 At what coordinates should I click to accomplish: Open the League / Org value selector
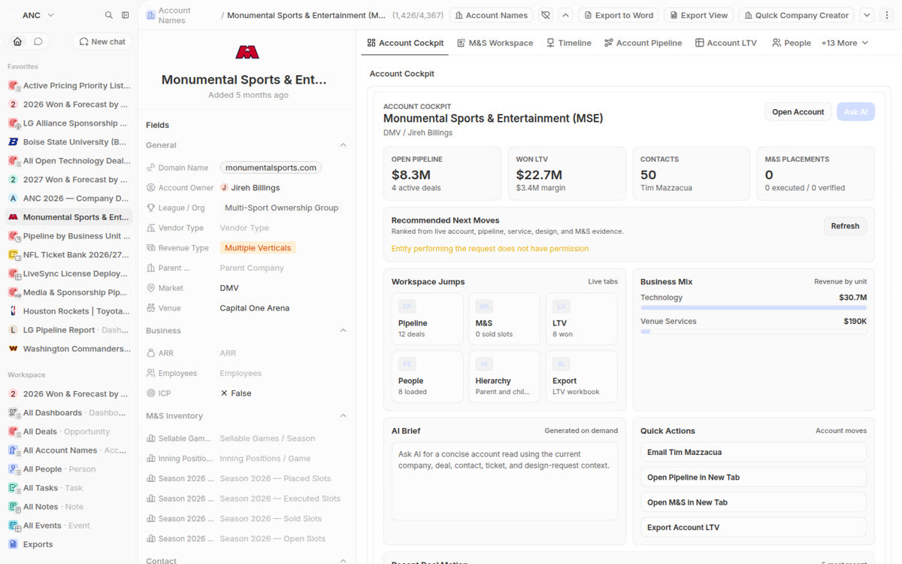(x=281, y=208)
